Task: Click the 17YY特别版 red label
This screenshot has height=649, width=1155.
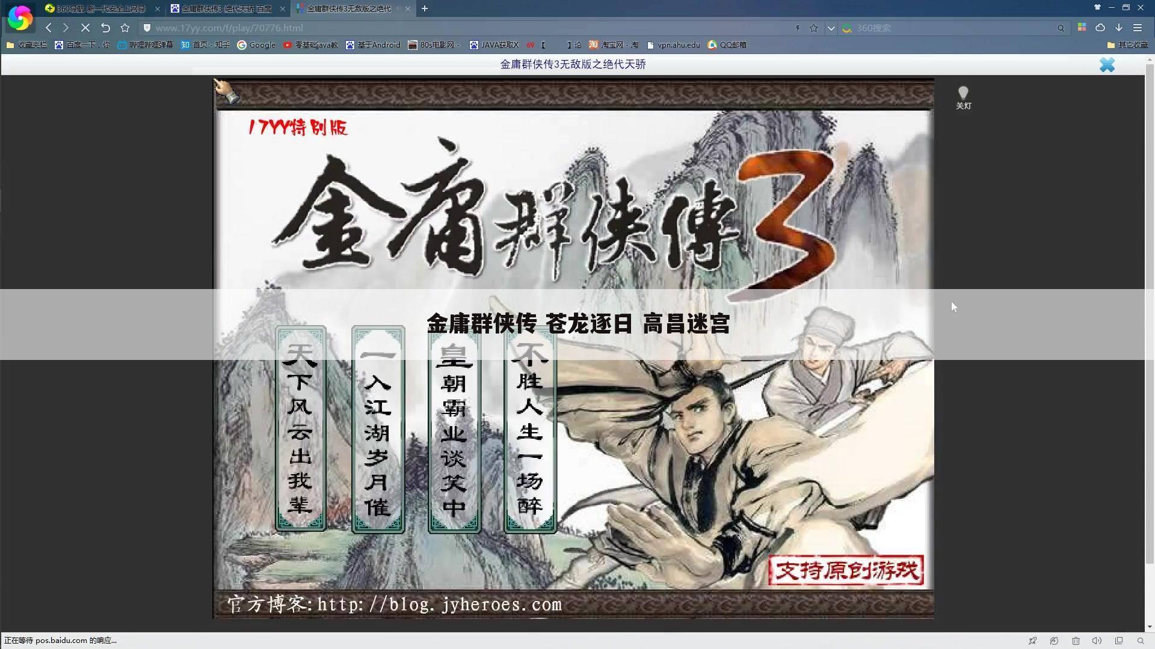Action: pyautogui.click(x=298, y=127)
